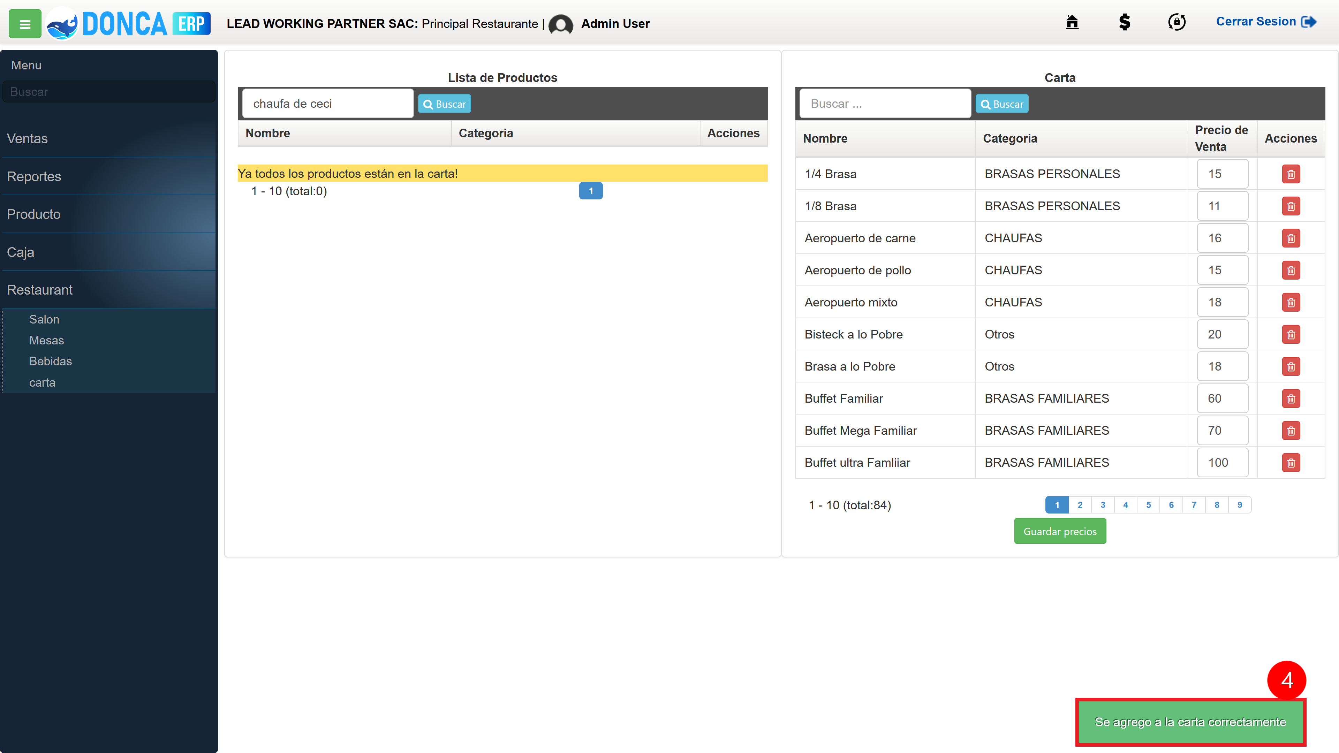Go to Carta page 8
The width and height of the screenshot is (1339, 753).
tap(1217, 505)
